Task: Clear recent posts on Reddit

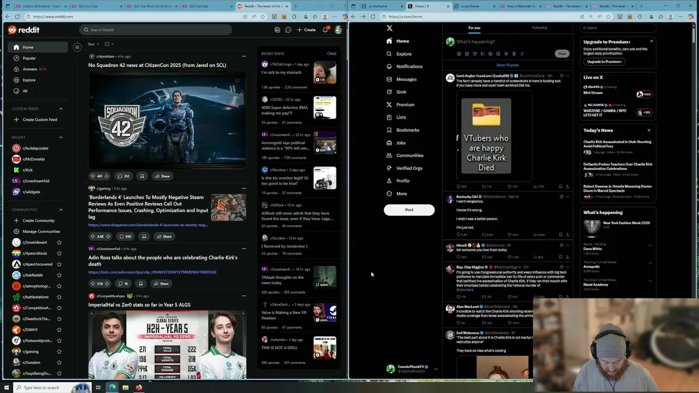Action: [x=331, y=53]
